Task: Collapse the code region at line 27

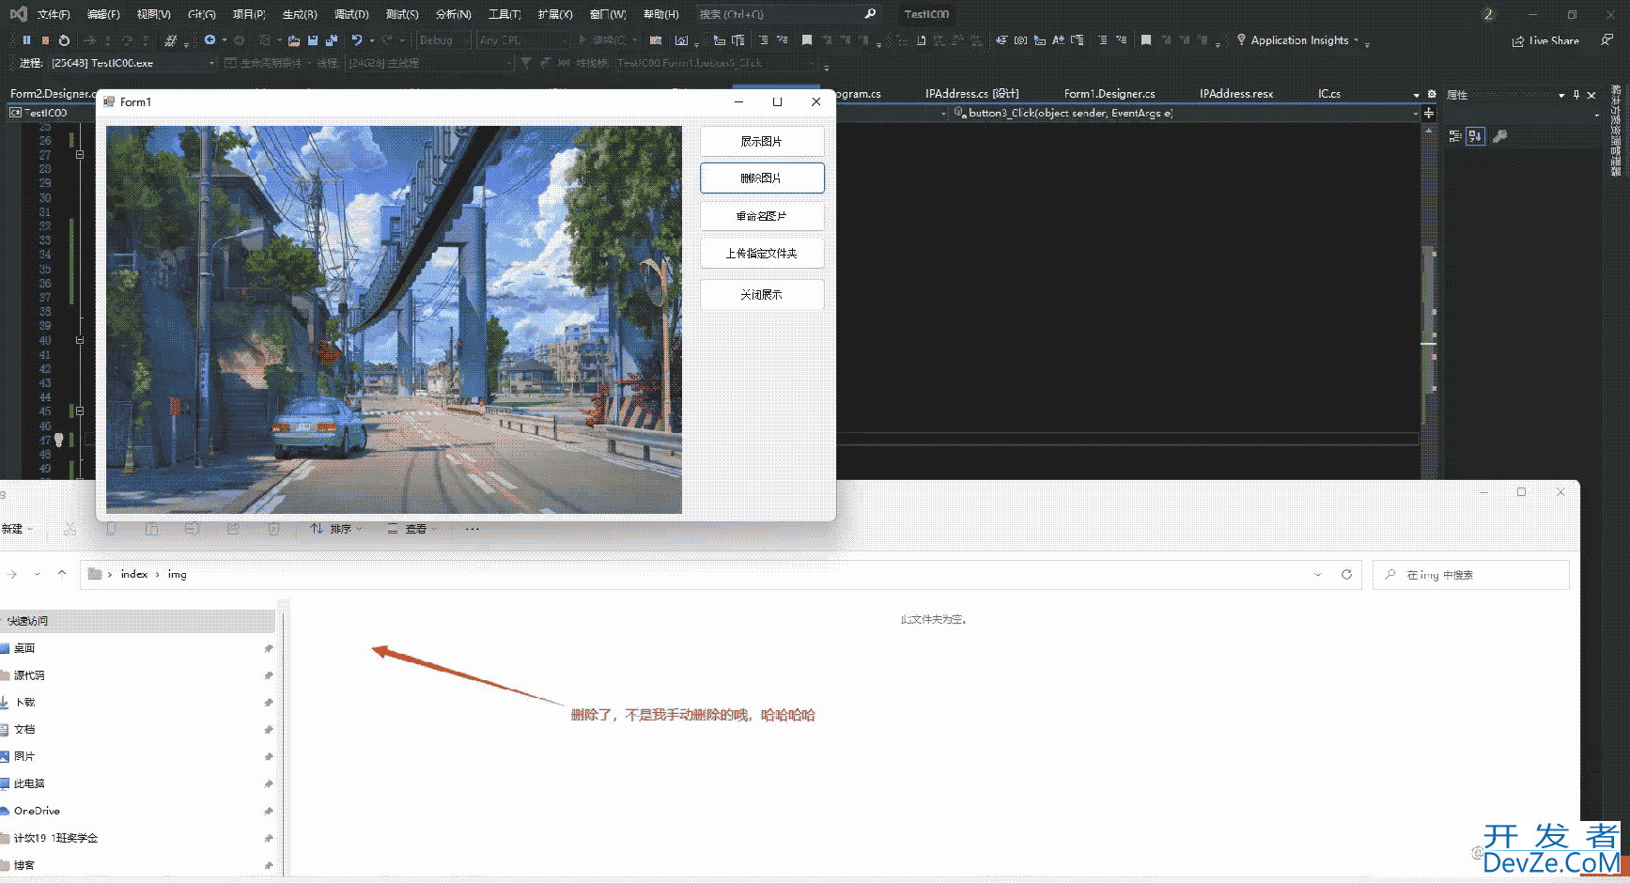Action: [80, 155]
